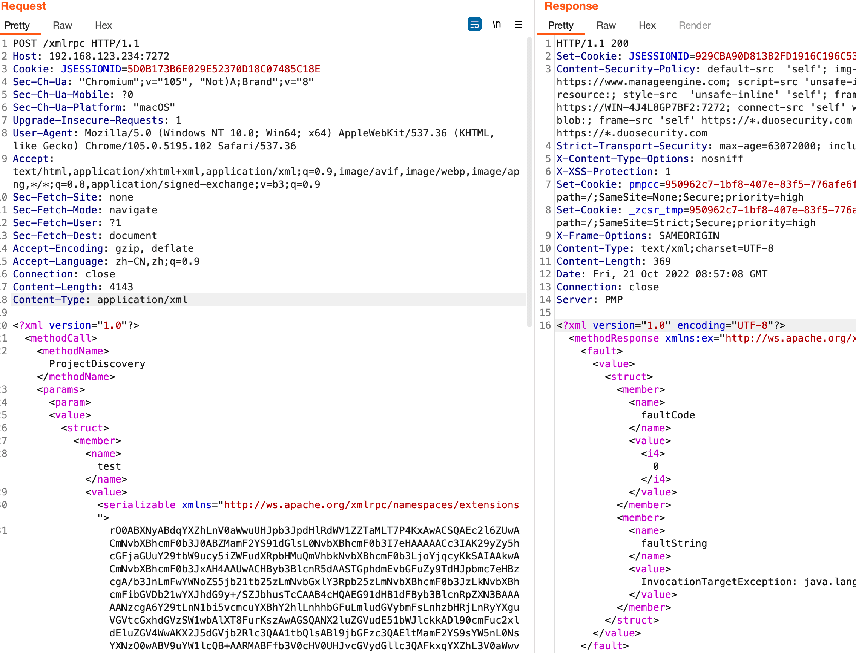Open the Response Render tab
The width and height of the screenshot is (856, 653).
(x=694, y=26)
